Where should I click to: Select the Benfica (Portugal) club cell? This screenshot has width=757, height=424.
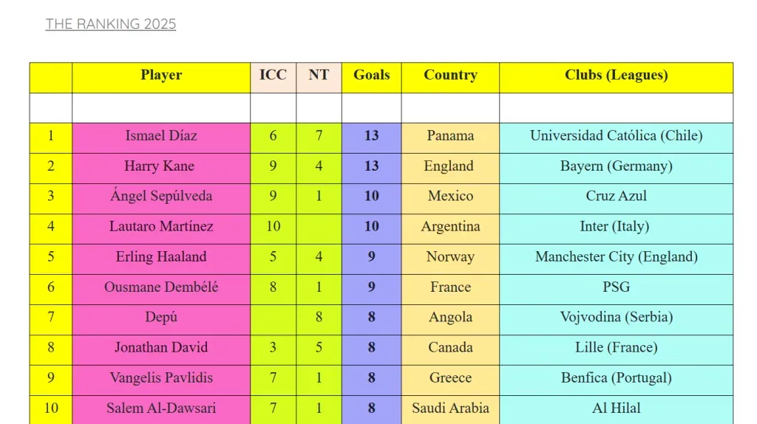coord(616,378)
